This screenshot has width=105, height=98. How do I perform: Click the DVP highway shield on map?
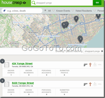(84, 35)
